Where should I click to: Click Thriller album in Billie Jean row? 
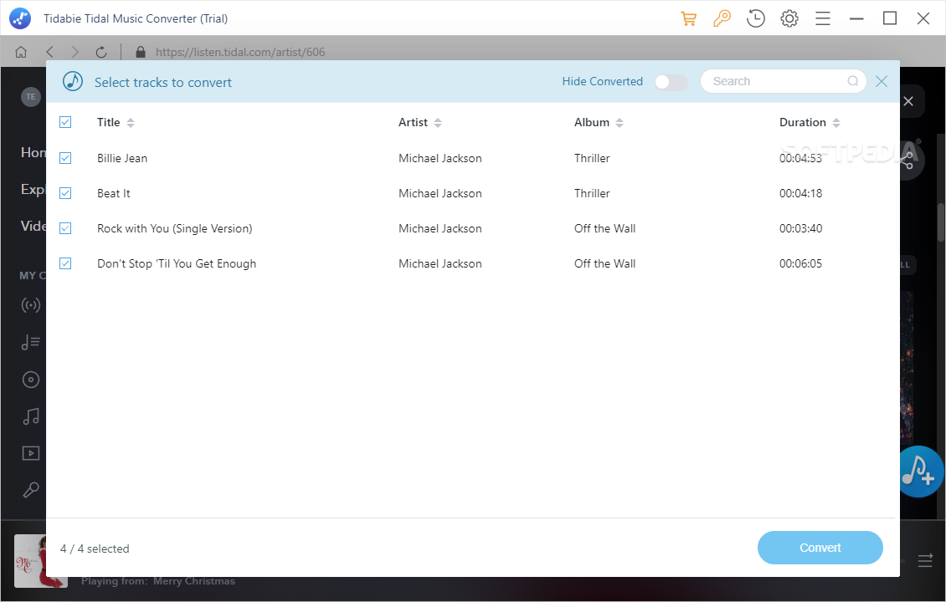pyautogui.click(x=592, y=158)
